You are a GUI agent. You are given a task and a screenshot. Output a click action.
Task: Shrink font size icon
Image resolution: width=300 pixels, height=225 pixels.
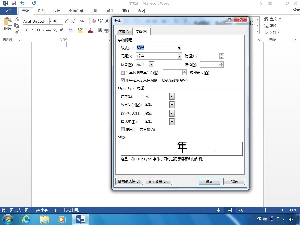click(73, 21)
